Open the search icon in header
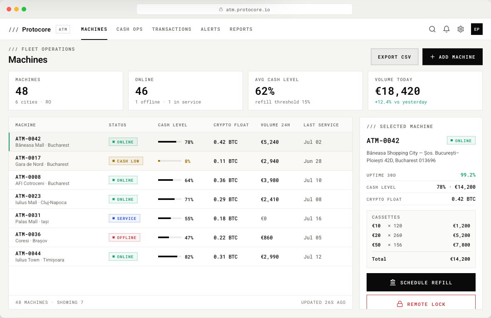This screenshot has height=318, width=491. 432,29
